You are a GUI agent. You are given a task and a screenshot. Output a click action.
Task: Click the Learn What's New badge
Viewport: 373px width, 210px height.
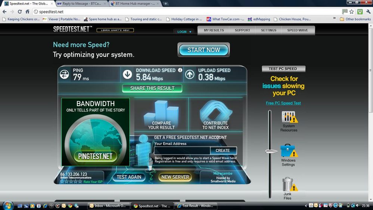[115, 30]
